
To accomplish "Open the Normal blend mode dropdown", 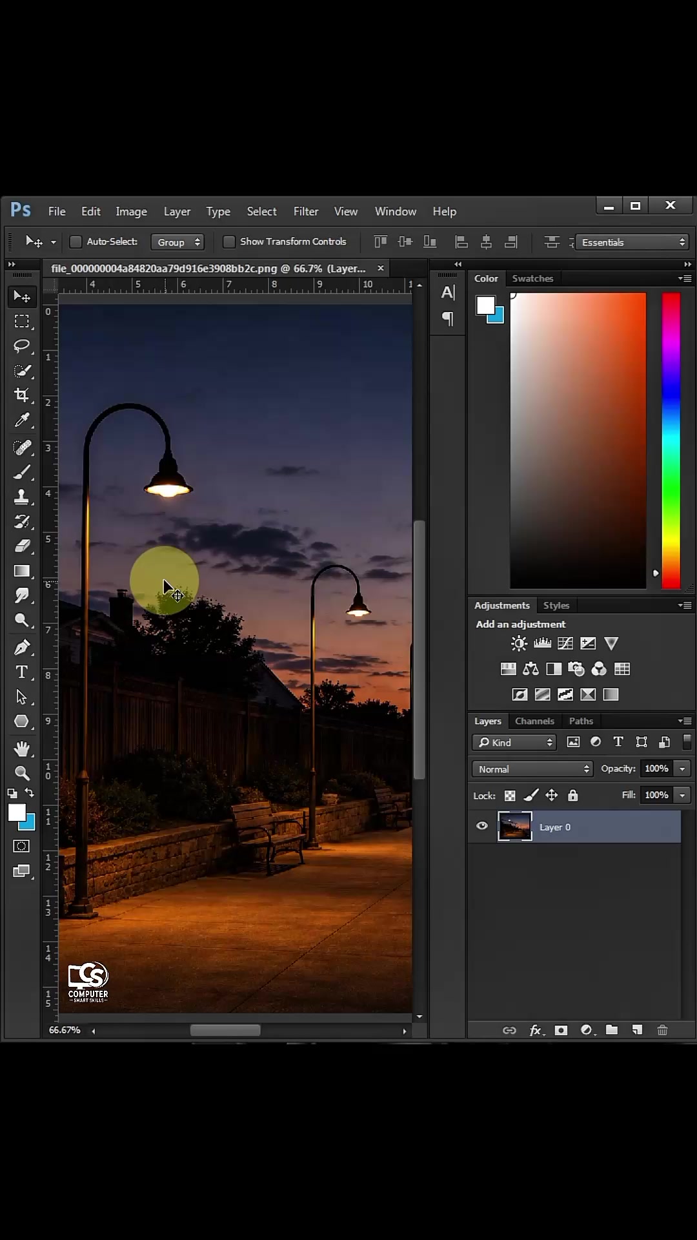I will 532,769.
